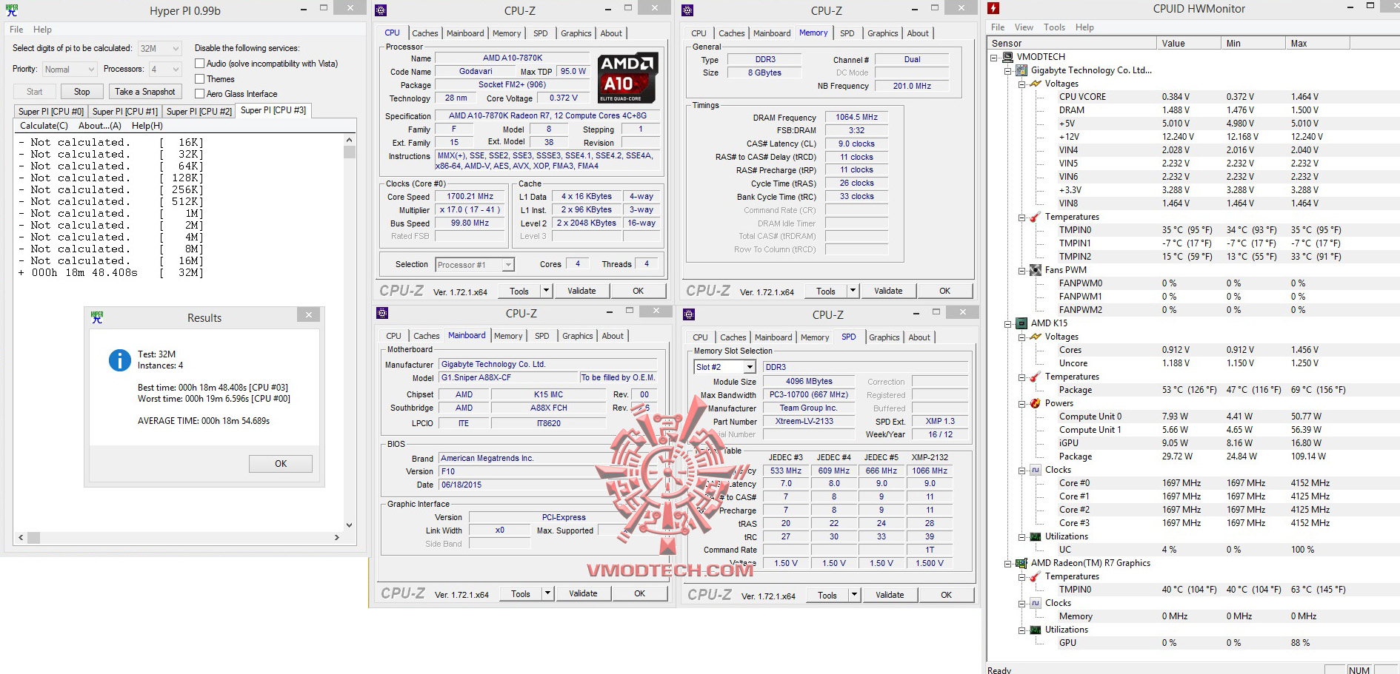Image resolution: width=1400 pixels, height=674 pixels.
Task: Click the Hyper PI icon in Results dialog title
Action: (x=97, y=317)
